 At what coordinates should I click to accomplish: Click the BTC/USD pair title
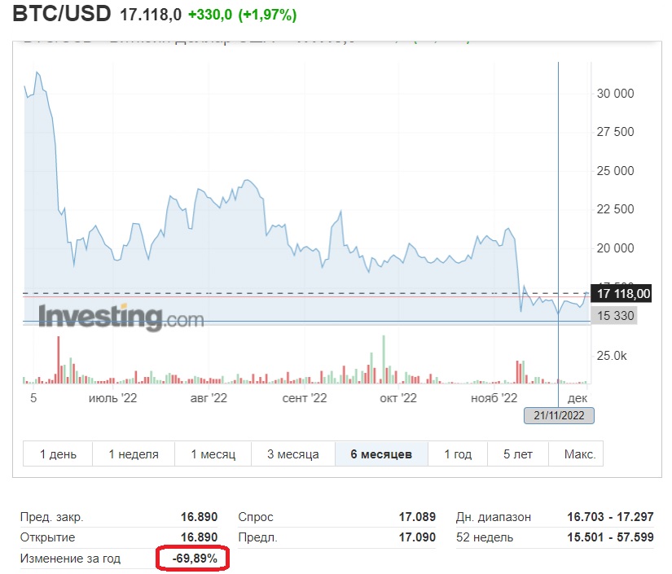coord(61,15)
